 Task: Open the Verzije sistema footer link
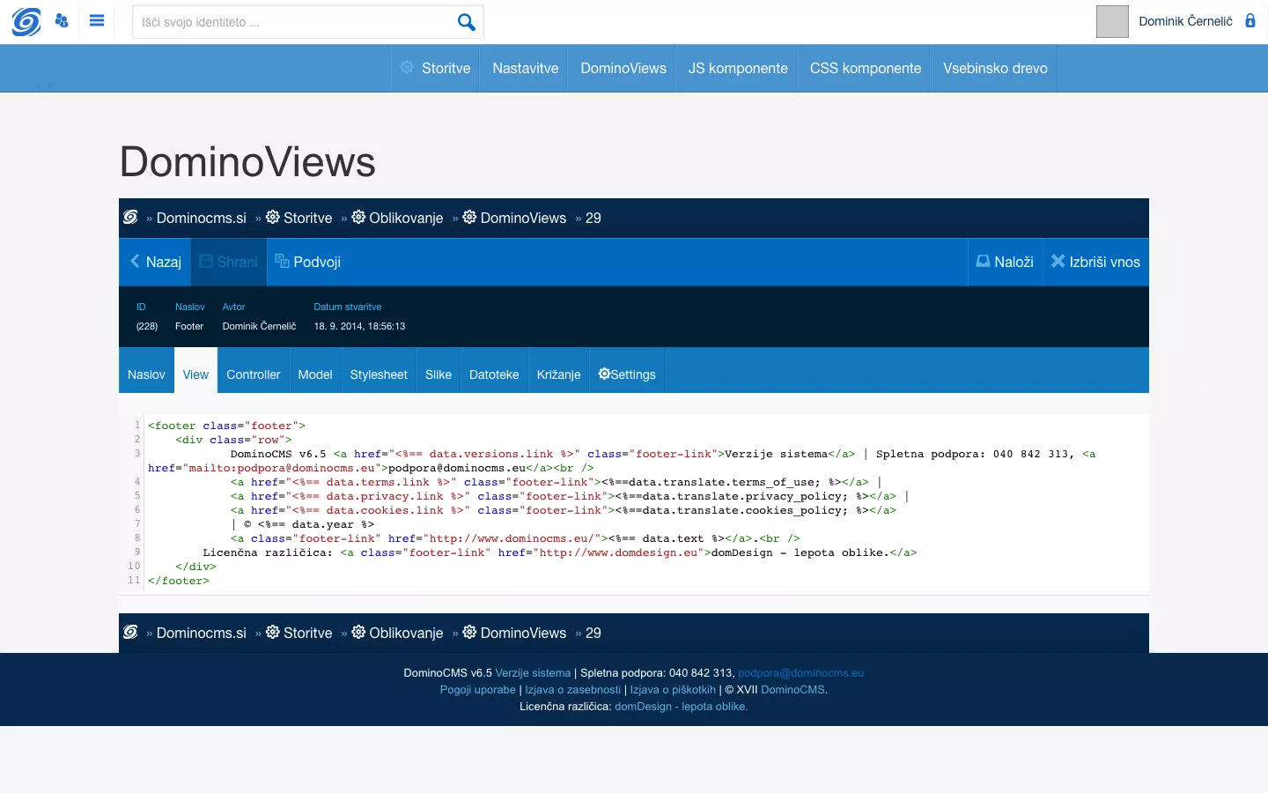pyautogui.click(x=533, y=673)
